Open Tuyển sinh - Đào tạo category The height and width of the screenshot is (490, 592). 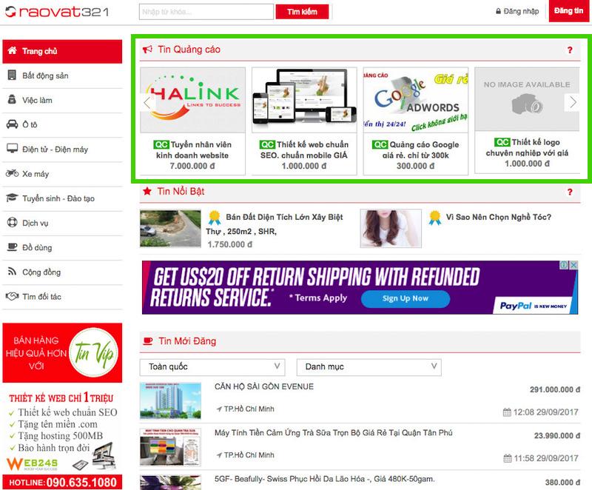[58, 198]
